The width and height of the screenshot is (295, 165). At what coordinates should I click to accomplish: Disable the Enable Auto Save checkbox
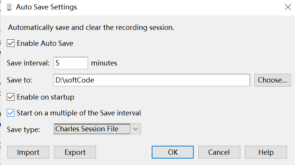[11, 44]
